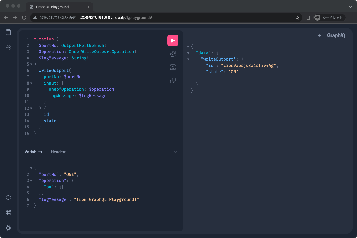Screen dimensions: 357x238
Task: Open the Chrome three-dot menu
Action: pyautogui.click(x=351, y=18)
